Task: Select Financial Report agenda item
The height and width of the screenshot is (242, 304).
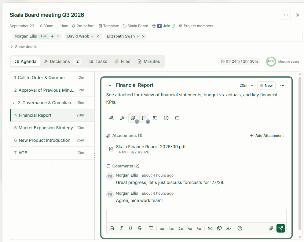Action: tap(52, 115)
